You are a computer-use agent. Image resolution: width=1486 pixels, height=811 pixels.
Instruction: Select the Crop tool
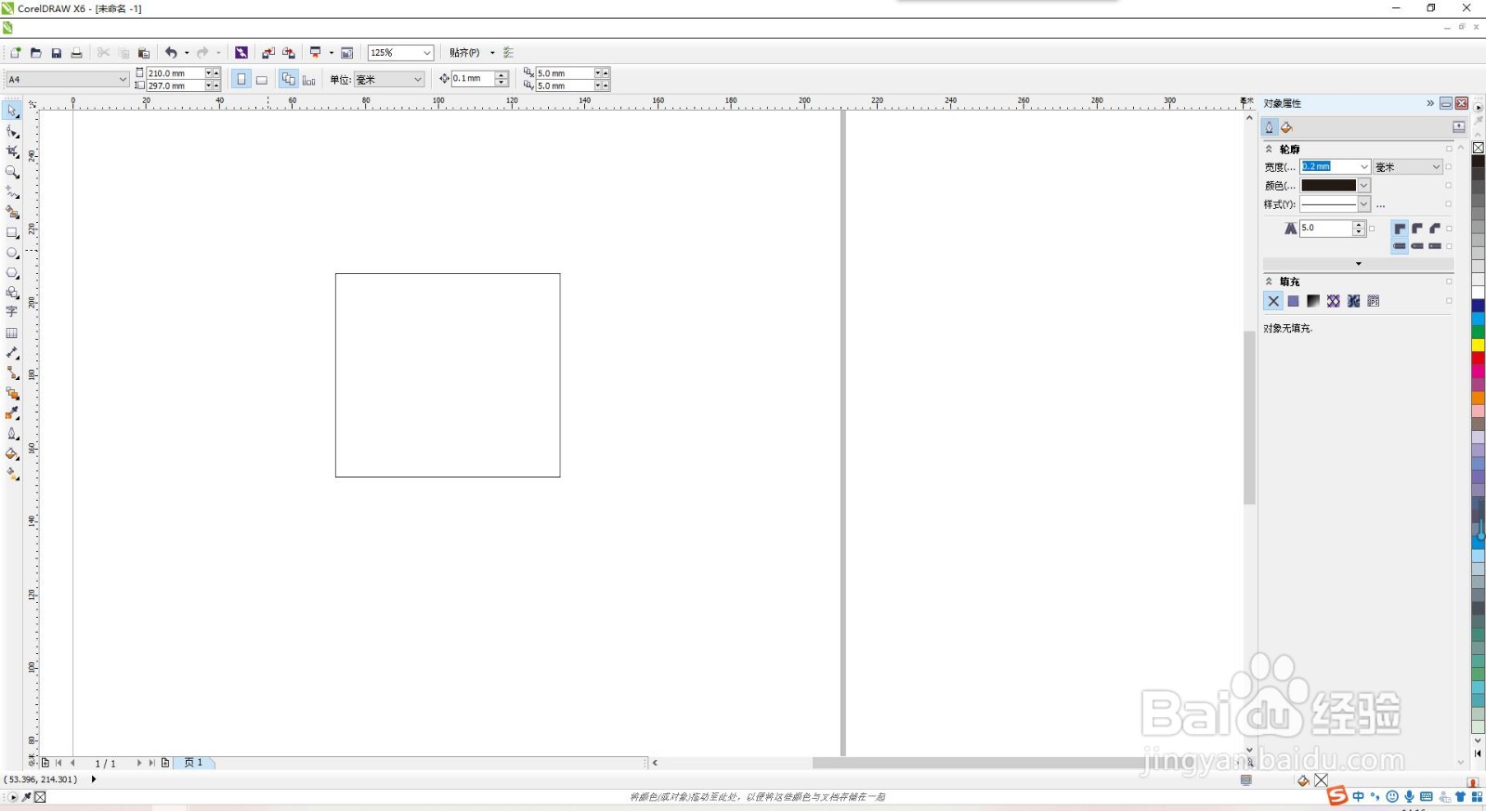click(x=12, y=151)
